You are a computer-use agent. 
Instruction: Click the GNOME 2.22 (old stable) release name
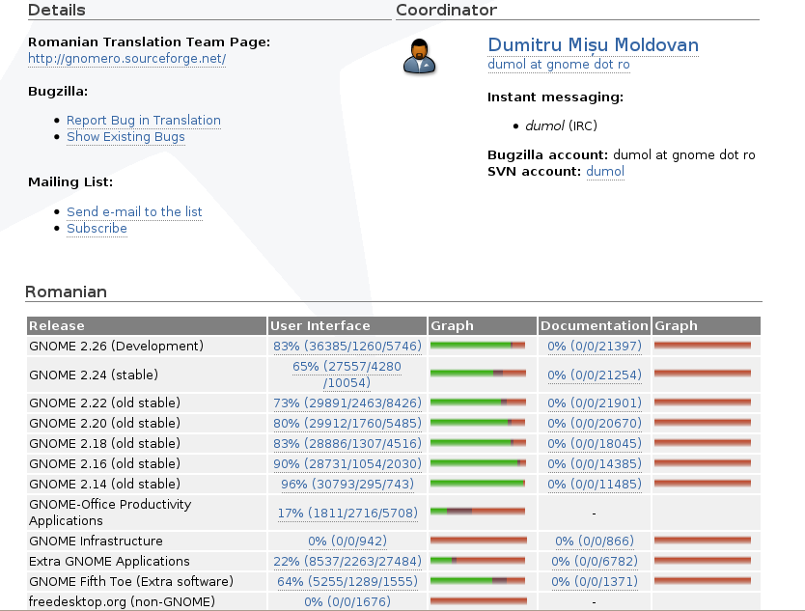pyautogui.click(x=105, y=403)
